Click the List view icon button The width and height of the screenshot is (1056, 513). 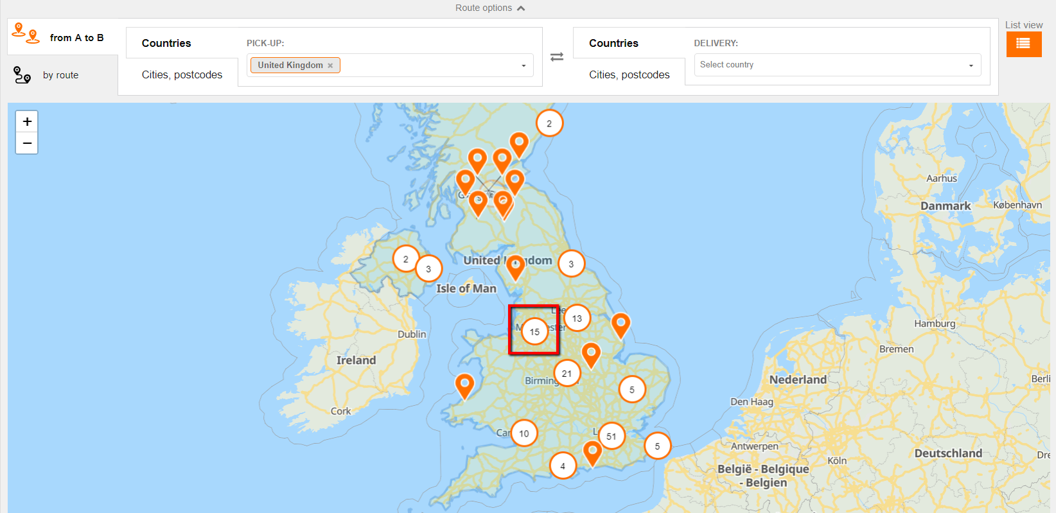[1023, 44]
